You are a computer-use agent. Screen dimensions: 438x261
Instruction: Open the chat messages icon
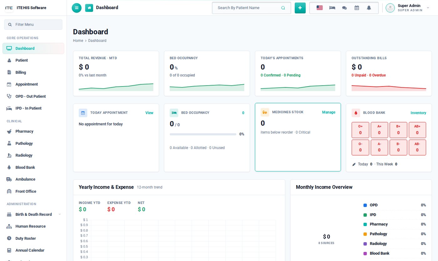[x=344, y=8]
